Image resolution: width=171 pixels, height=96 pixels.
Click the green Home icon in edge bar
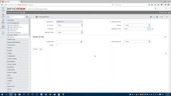pyautogui.click(x=3, y=33)
